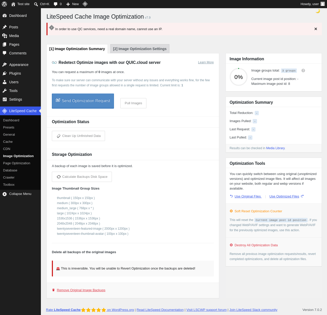This screenshot has height=315, width=327.
Task: Open the Appearance menu
Action: [20, 65]
